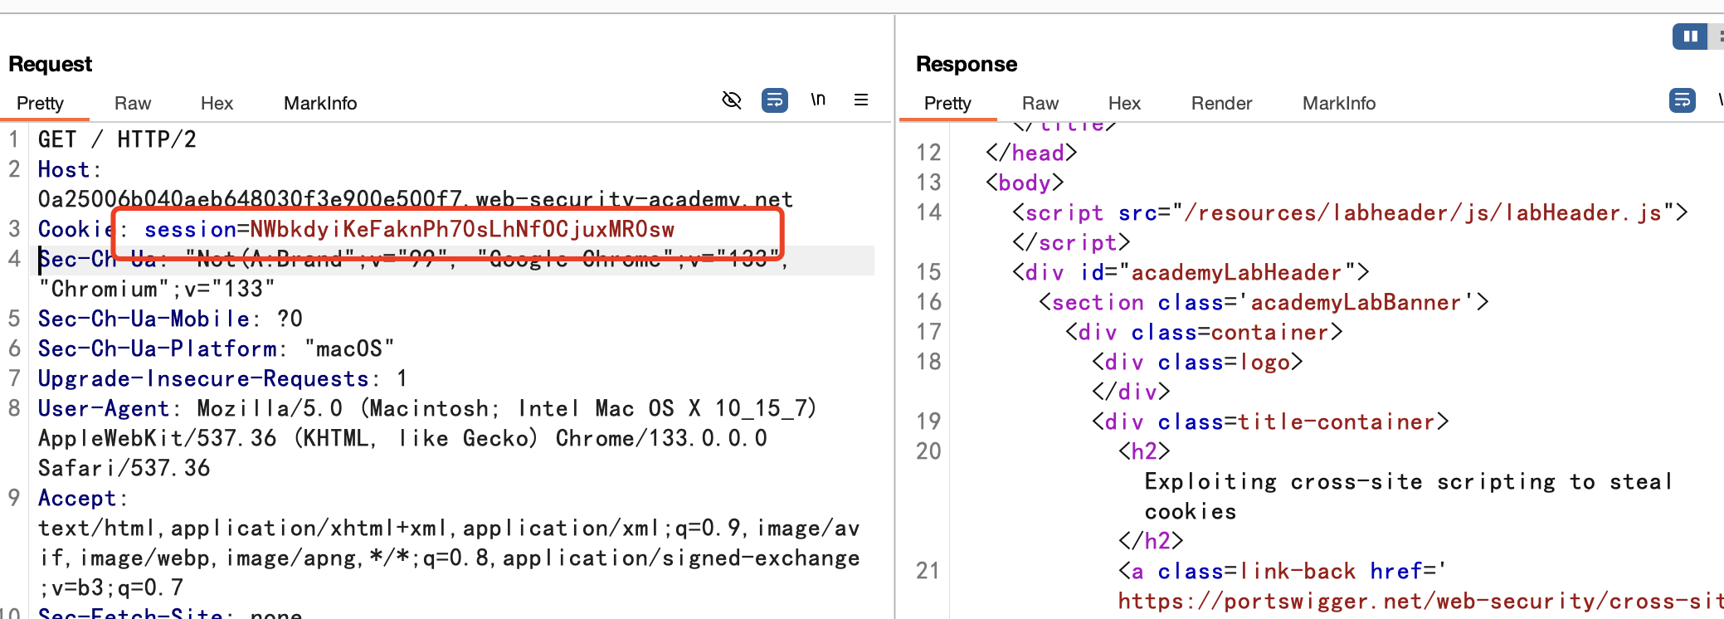The height and width of the screenshot is (619, 1724).
Task: Select the Request MarkInfo tab
Action: [x=320, y=103]
